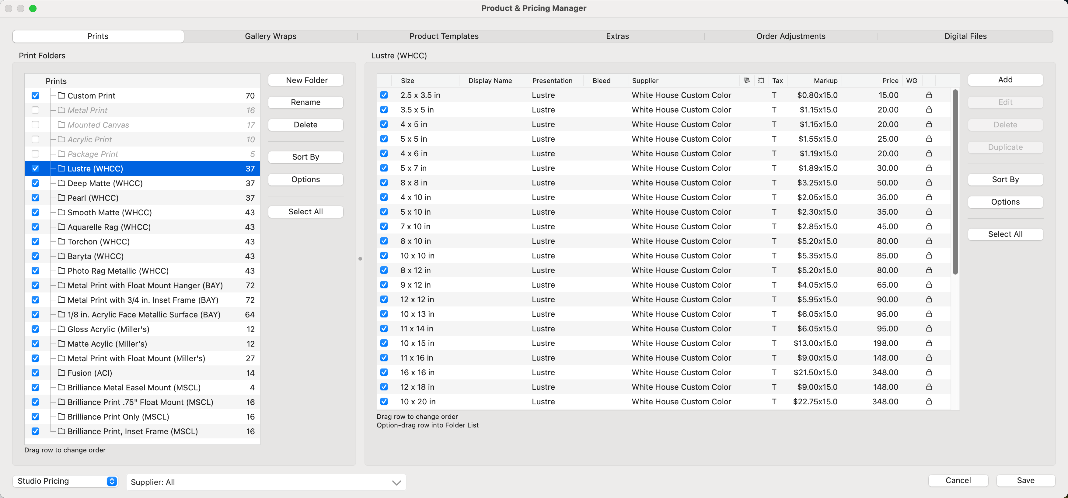Click the Metal Print folder icon

(61, 110)
